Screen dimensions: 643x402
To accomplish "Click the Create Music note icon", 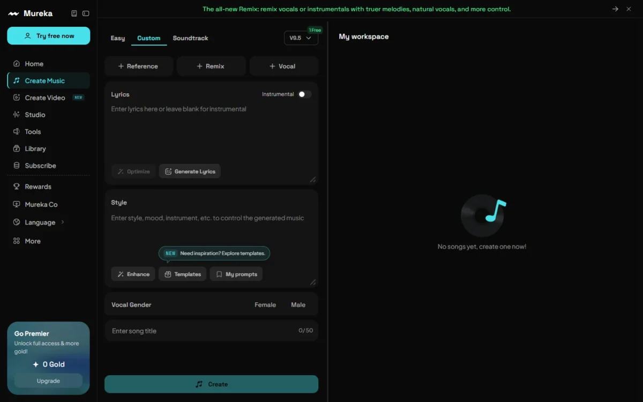I will point(17,81).
